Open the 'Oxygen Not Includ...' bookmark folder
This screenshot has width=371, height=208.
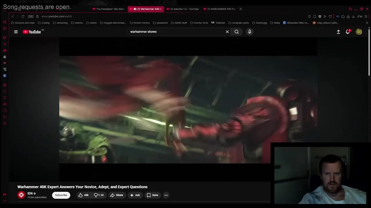coord(113,23)
